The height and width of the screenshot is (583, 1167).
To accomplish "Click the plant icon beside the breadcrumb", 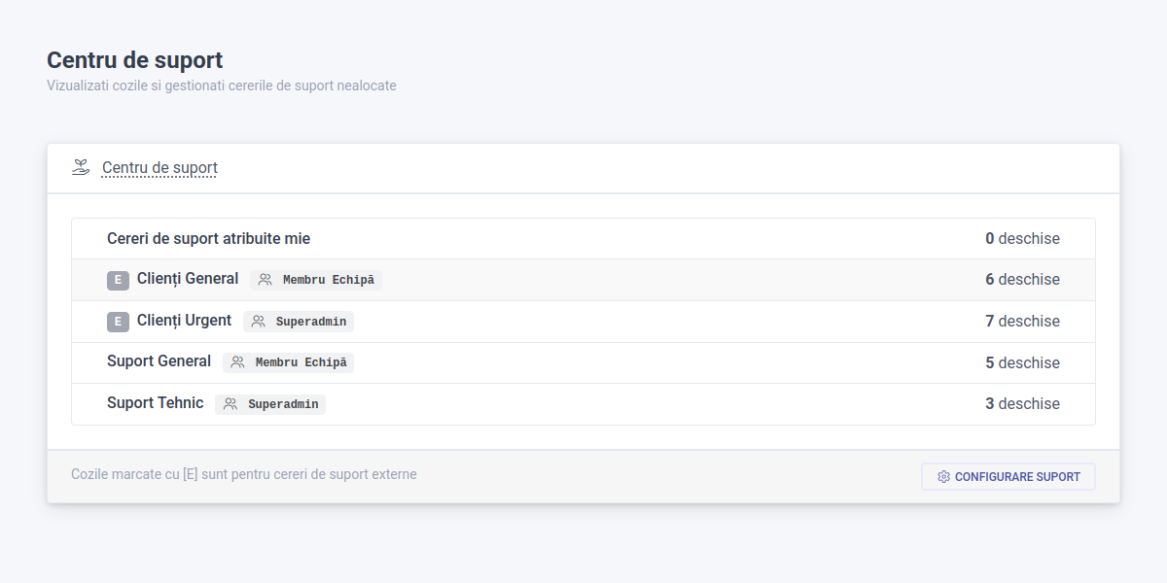I will click(82, 166).
